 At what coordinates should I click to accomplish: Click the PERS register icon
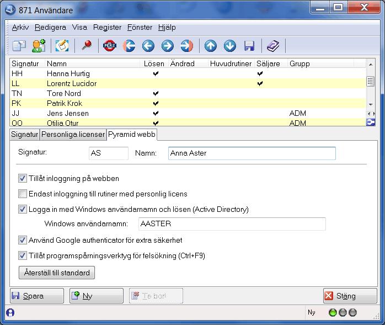pos(110,46)
